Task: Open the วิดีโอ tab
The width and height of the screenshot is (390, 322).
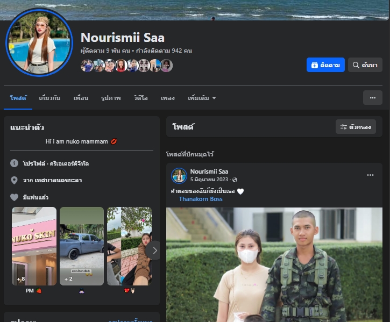Action: (x=141, y=98)
